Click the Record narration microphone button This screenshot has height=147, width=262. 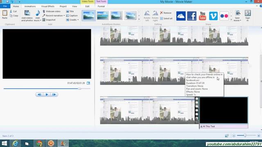52,16
